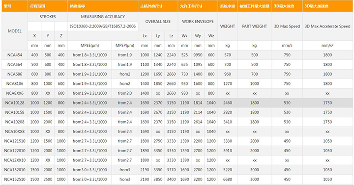
Task: Select the 3D Max Speed header
Action: [287, 26]
